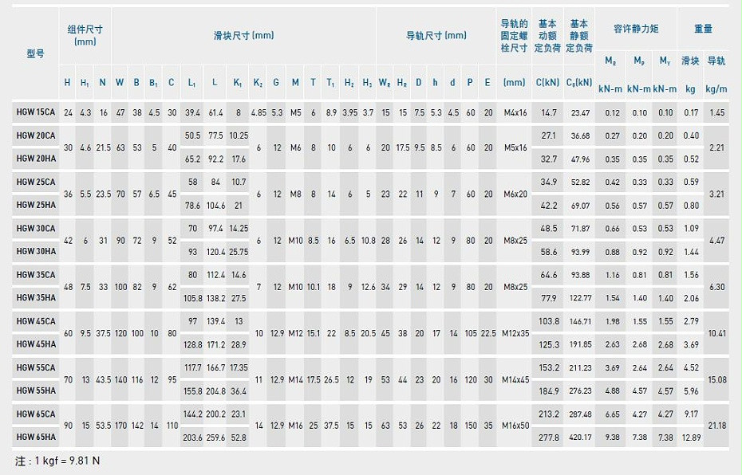Select the C(kN) header cell
The height and width of the screenshot is (475, 742).
(547, 80)
